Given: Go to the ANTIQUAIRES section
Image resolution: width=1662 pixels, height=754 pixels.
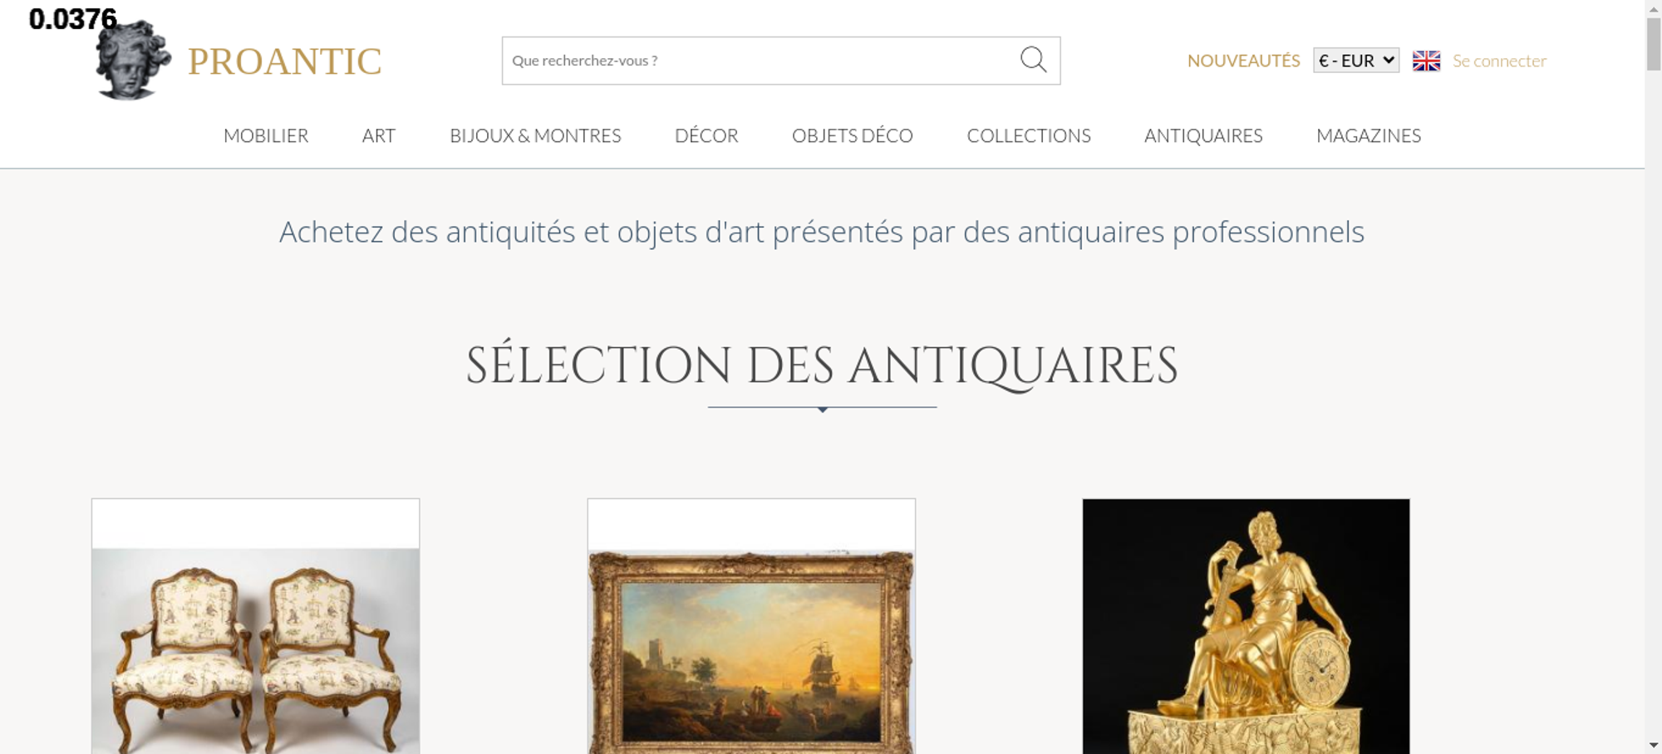Looking at the screenshot, I should click(1203, 135).
